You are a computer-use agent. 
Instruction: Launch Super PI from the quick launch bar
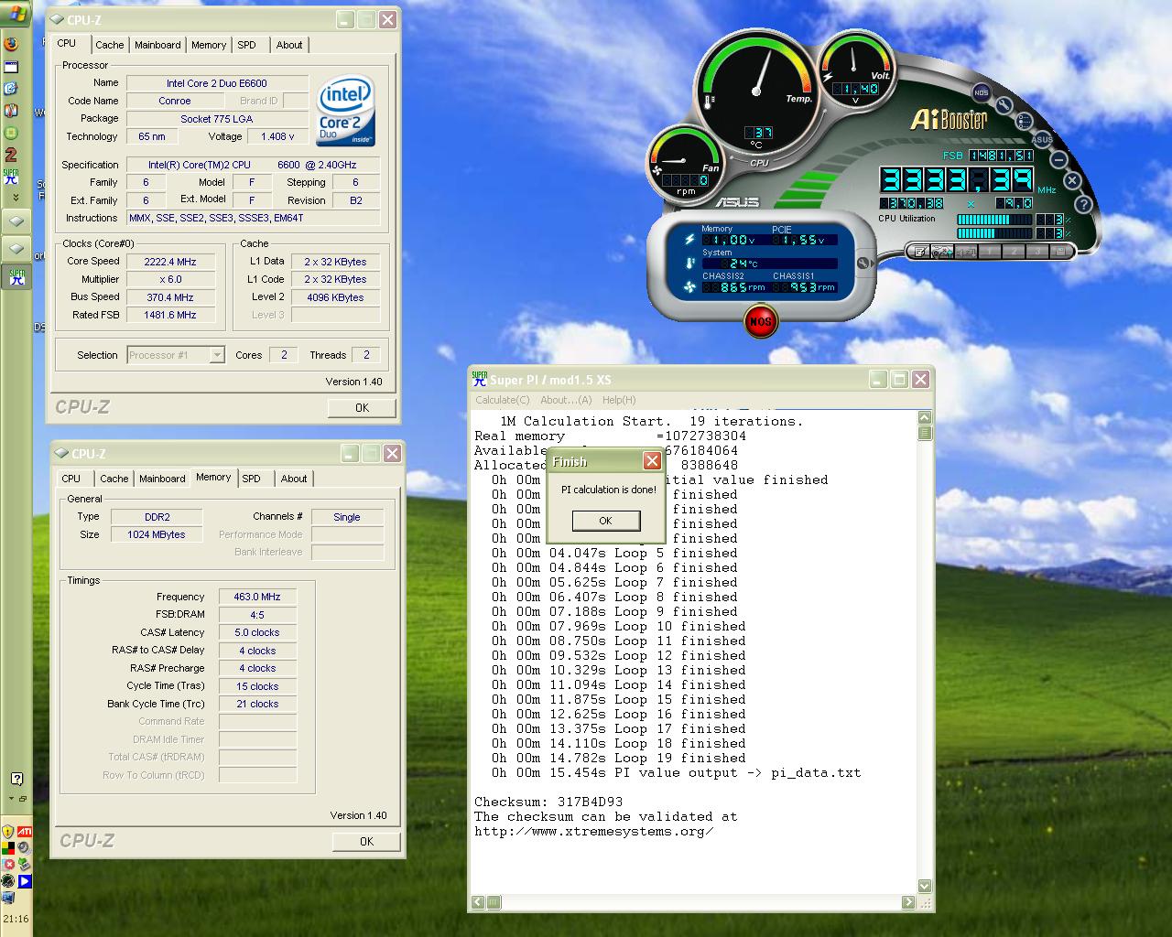tap(11, 177)
